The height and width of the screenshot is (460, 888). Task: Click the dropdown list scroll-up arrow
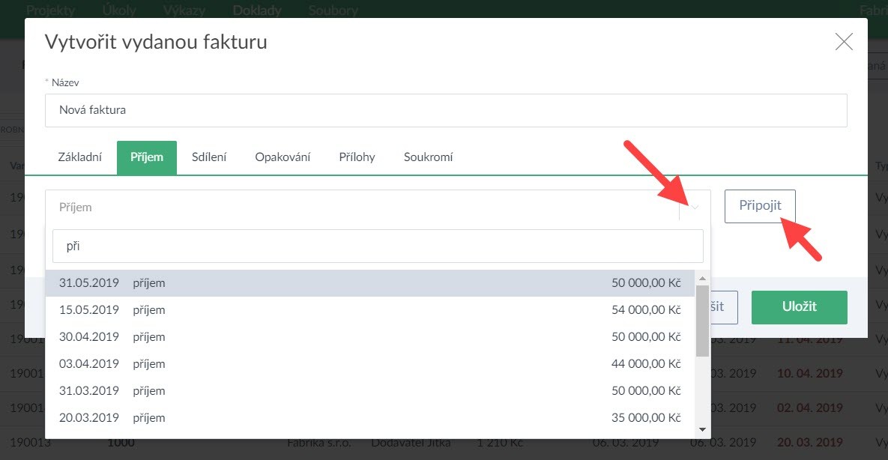[x=702, y=277]
